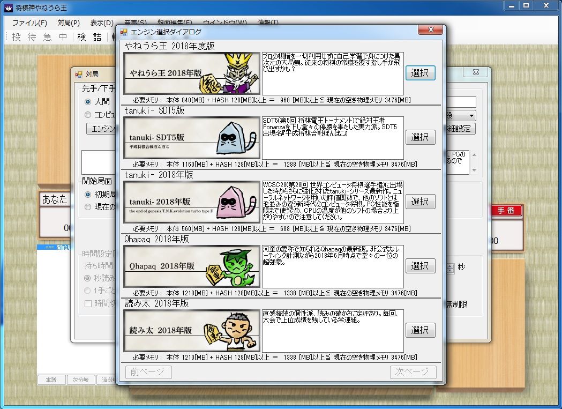The width and height of the screenshot is (562, 409).
Task: Click the 次分岐 button under the move list
Action: pyautogui.click(x=81, y=380)
